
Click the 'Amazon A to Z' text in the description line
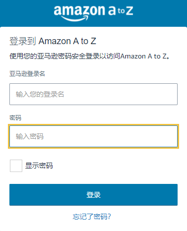(x=143, y=56)
